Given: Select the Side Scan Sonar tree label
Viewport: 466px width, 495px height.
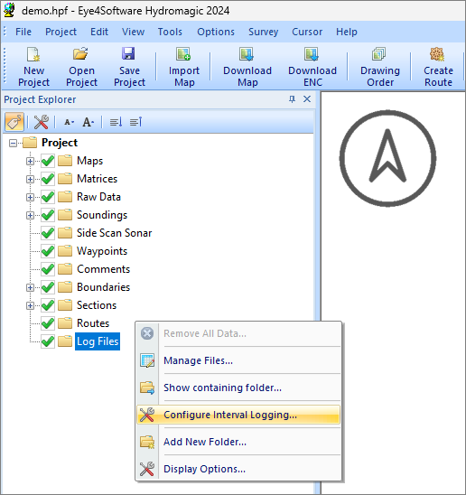Looking at the screenshot, I should 115,233.
